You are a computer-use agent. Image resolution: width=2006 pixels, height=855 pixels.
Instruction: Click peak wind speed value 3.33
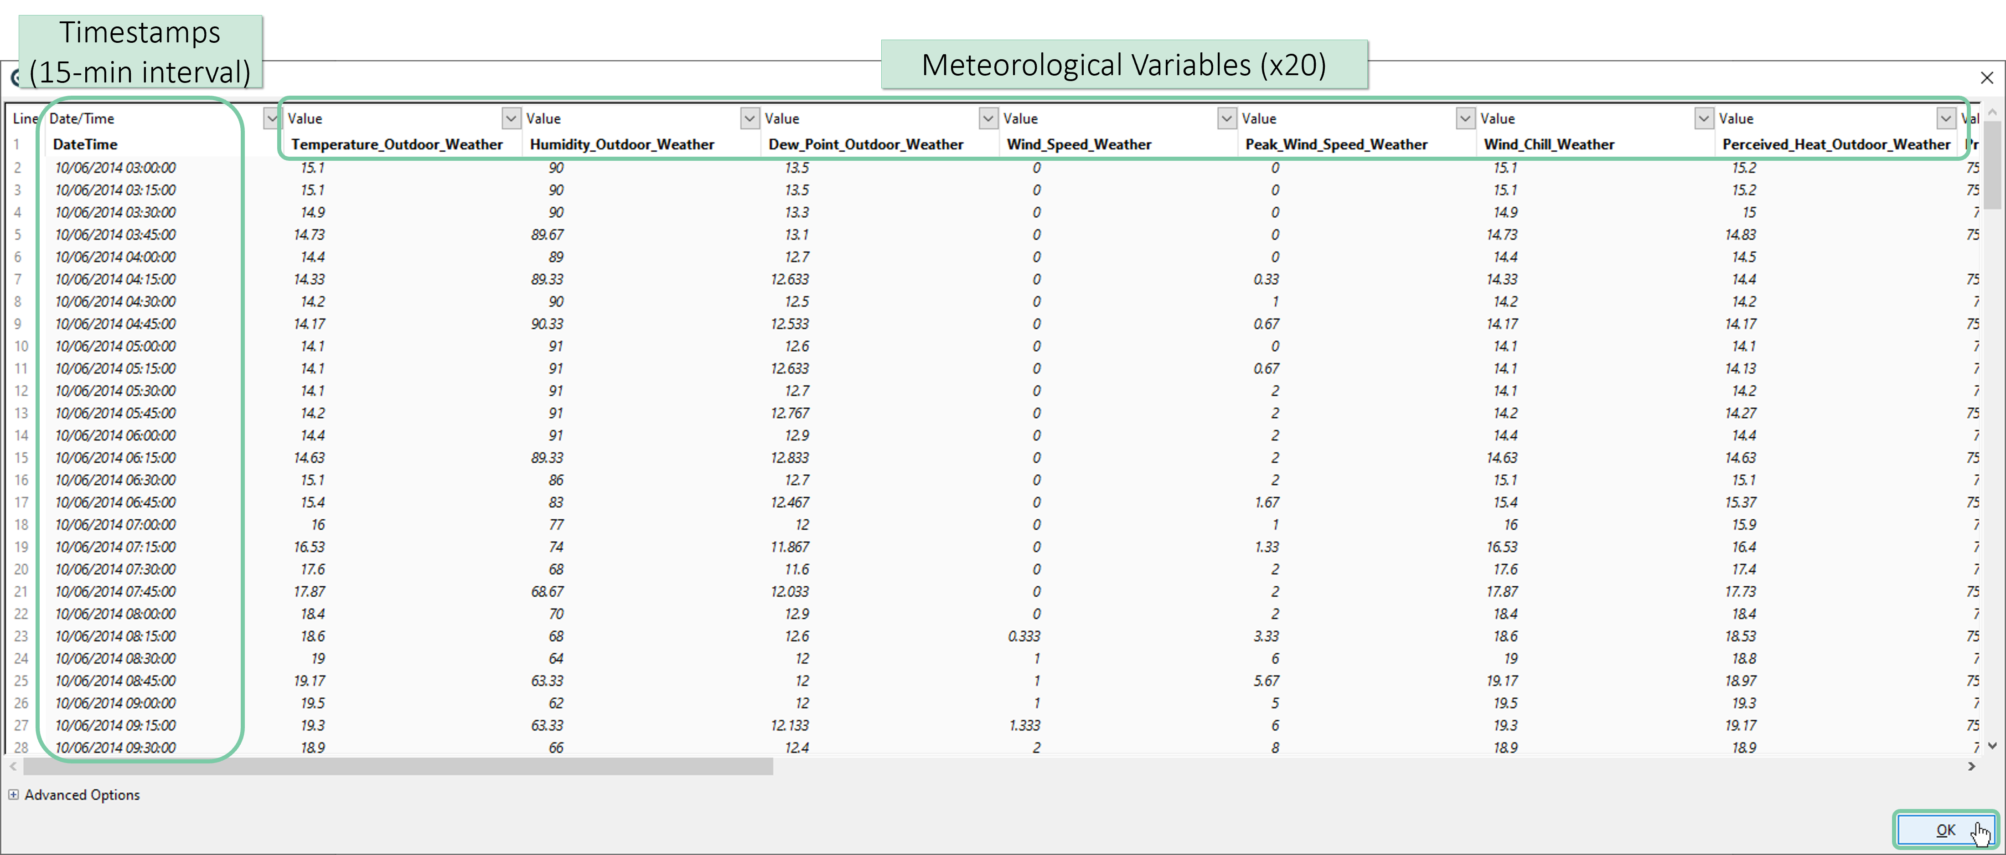(1266, 636)
